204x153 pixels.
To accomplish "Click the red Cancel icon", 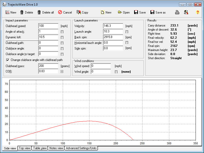I will click(x=60, y=12).
